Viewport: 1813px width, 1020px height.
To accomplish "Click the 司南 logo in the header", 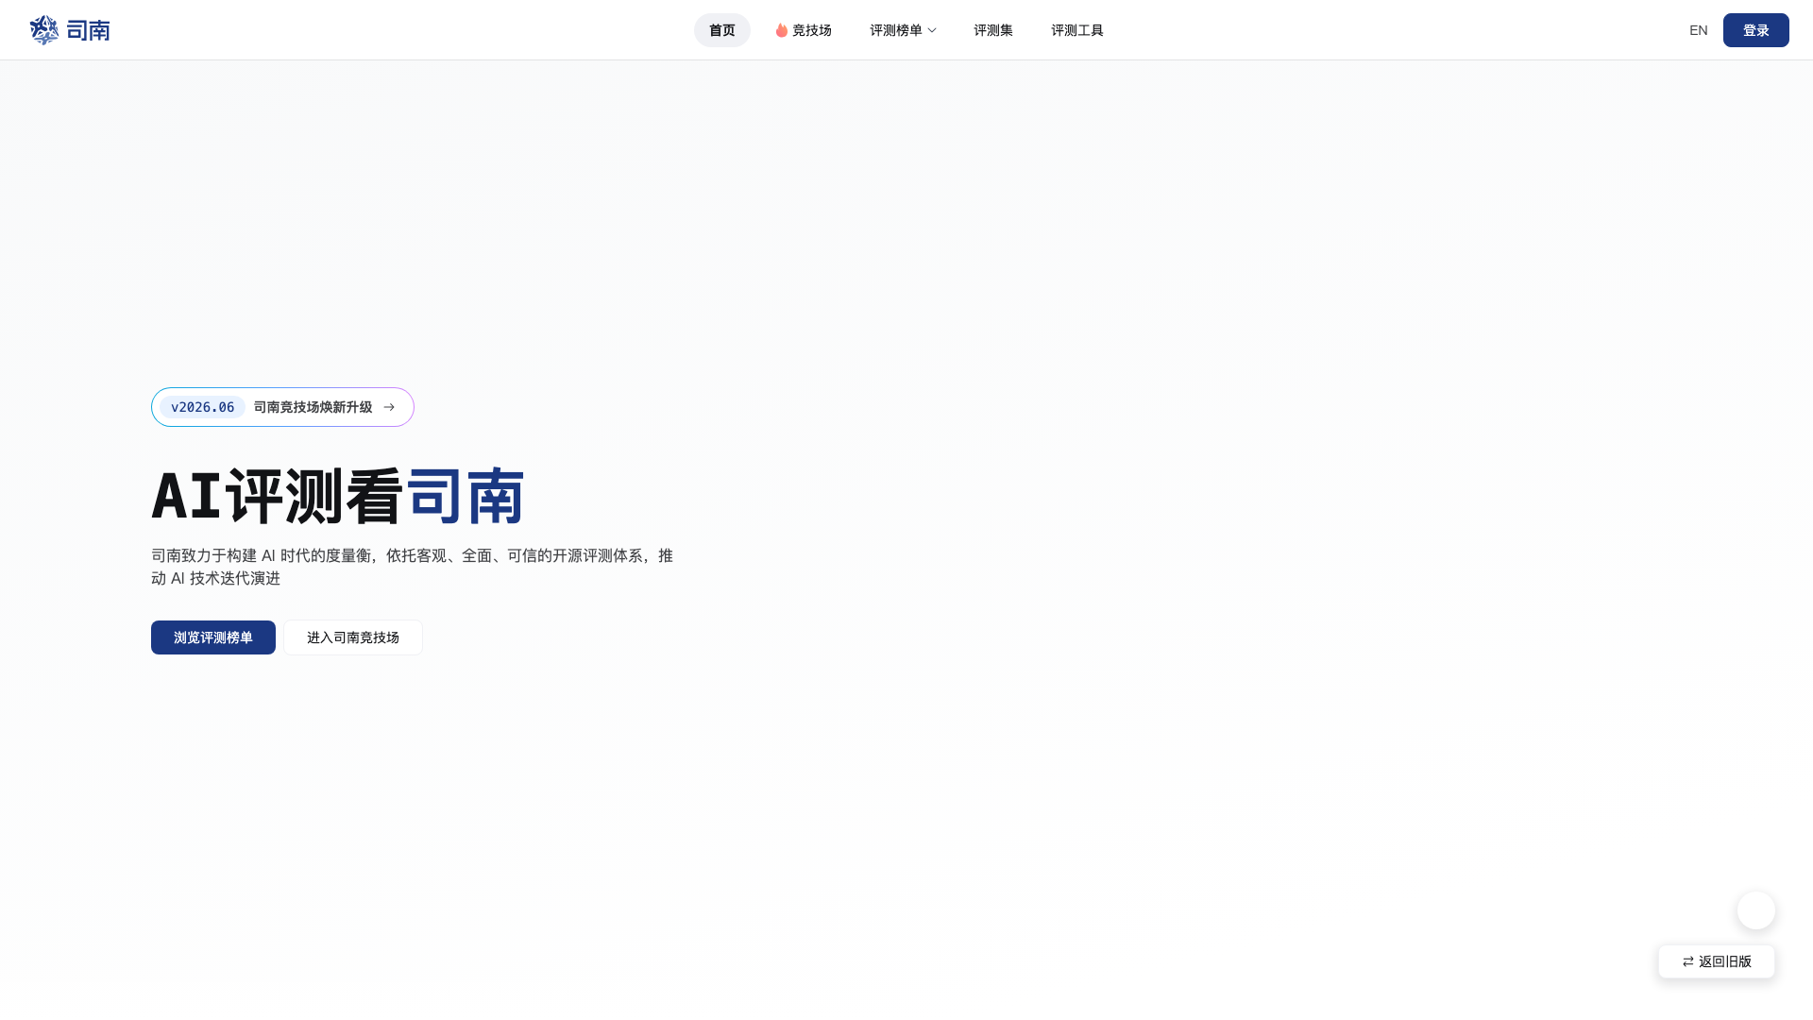I will pos(70,30).
